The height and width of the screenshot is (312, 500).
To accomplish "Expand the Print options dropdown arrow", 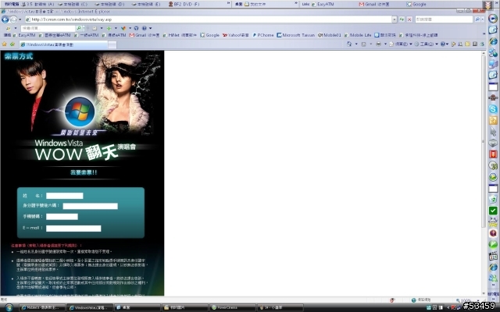I will click(385, 44).
